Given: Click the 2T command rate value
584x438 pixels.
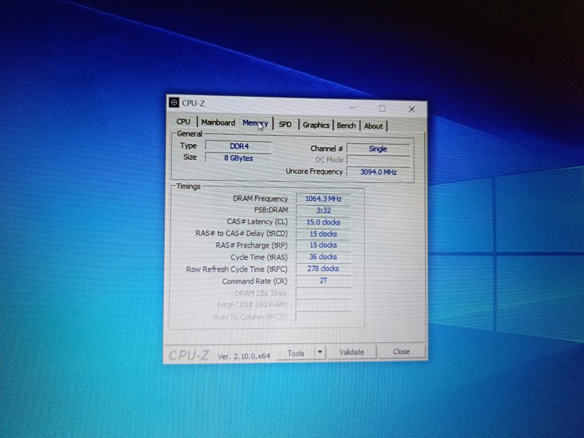Looking at the screenshot, I should coord(323,281).
